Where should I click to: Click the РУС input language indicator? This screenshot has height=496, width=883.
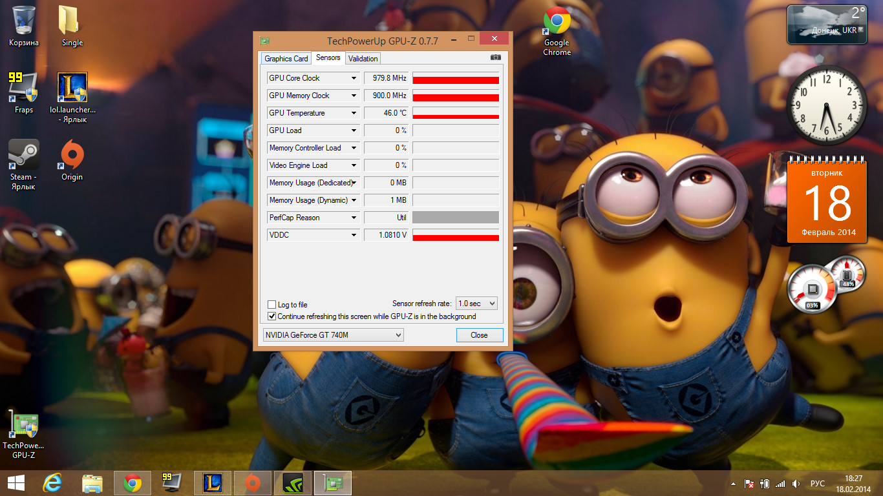(818, 484)
